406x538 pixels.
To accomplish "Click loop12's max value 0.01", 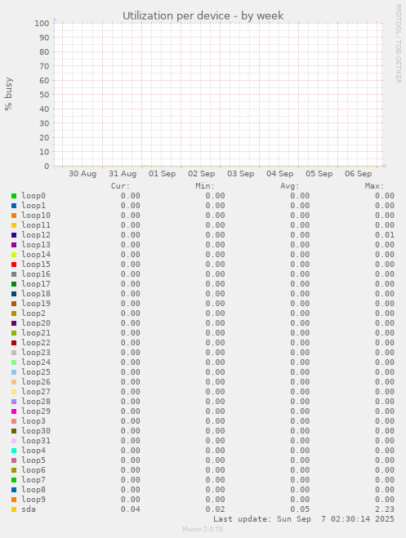I will click(385, 235).
